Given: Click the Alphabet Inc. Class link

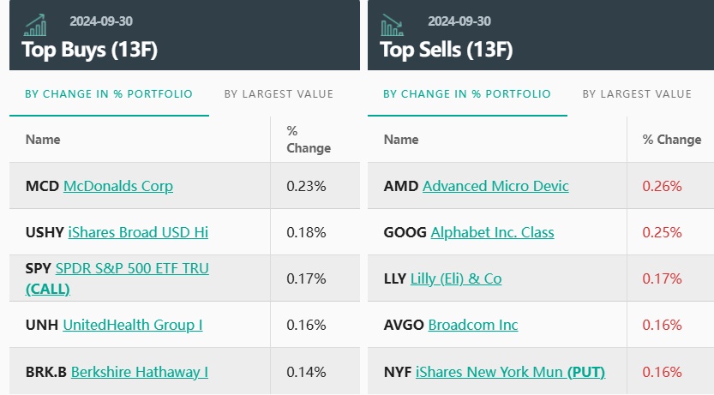Looking at the screenshot, I should [492, 232].
